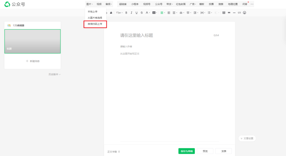Expand the font color dropdown arrow
The width and height of the screenshot is (286, 156).
coord(150,13)
